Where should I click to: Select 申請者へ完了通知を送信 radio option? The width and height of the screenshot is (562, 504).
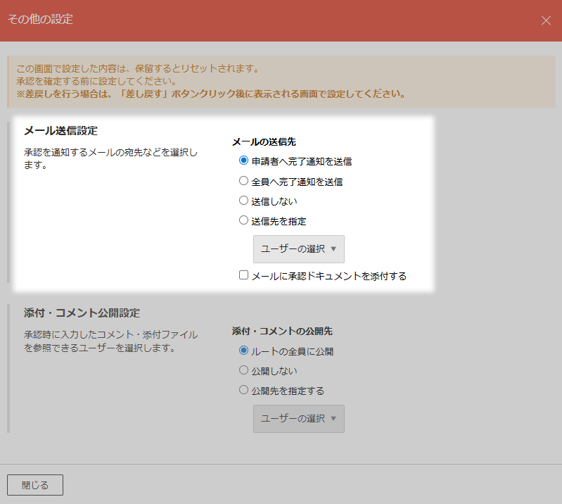(x=244, y=160)
